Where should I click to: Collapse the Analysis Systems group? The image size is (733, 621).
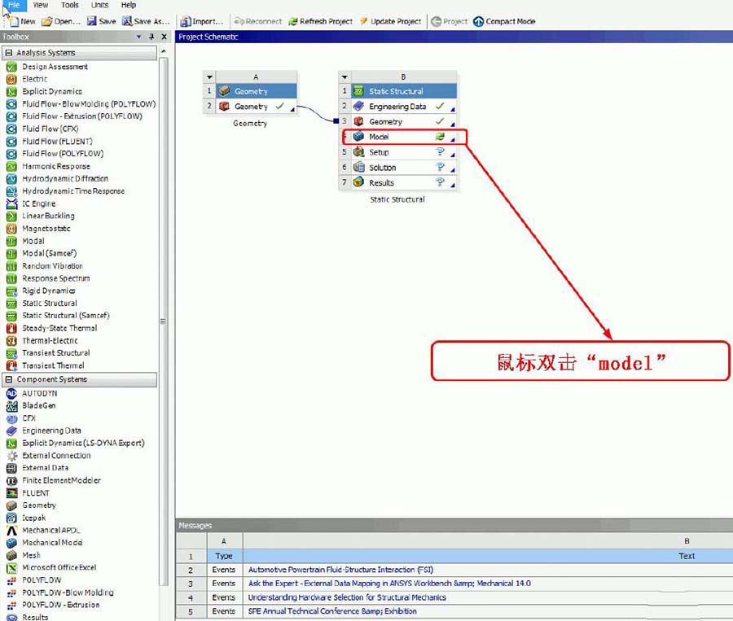click(x=8, y=53)
